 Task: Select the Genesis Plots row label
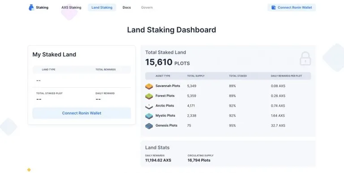coord(166,125)
